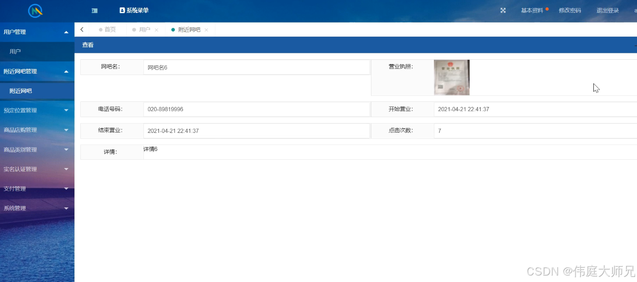637x282 pixels.
Task: Open the 用户 sidebar item
Action: [x=37, y=52]
